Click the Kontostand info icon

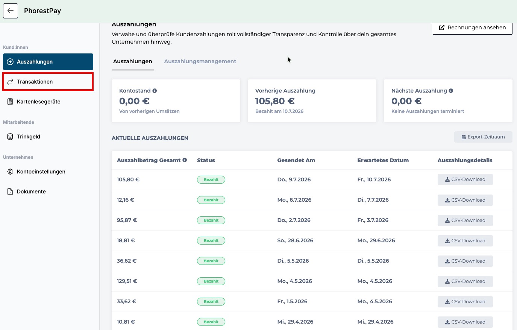pos(155,91)
